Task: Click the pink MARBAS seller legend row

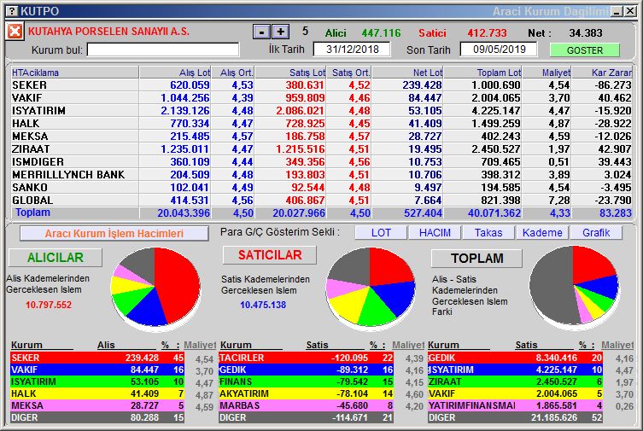Action: tap(307, 405)
